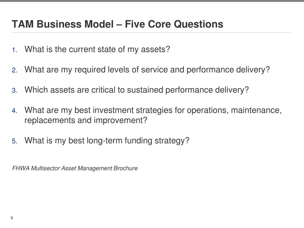This screenshot has width=304, height=228.
Task: Click list number 3 marker
Action: coord(15,91)
